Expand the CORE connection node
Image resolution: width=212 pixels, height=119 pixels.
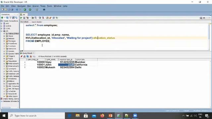point(1,28)
